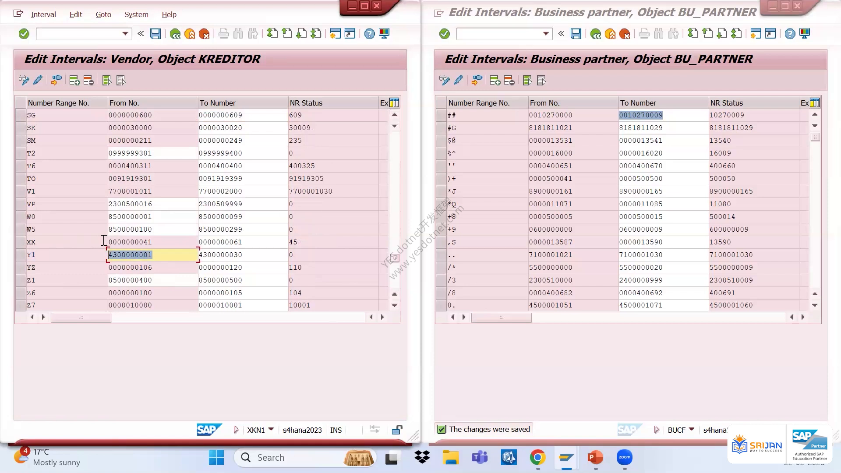Image resolution: width=841 pixels, height=473 pixels.
Task: Open command field dropdown in Vendor window
Action: pos(125,34)
